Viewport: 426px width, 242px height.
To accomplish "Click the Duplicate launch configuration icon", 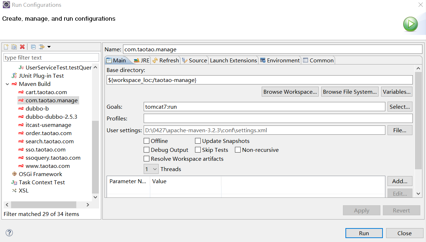I will [14, 47].
